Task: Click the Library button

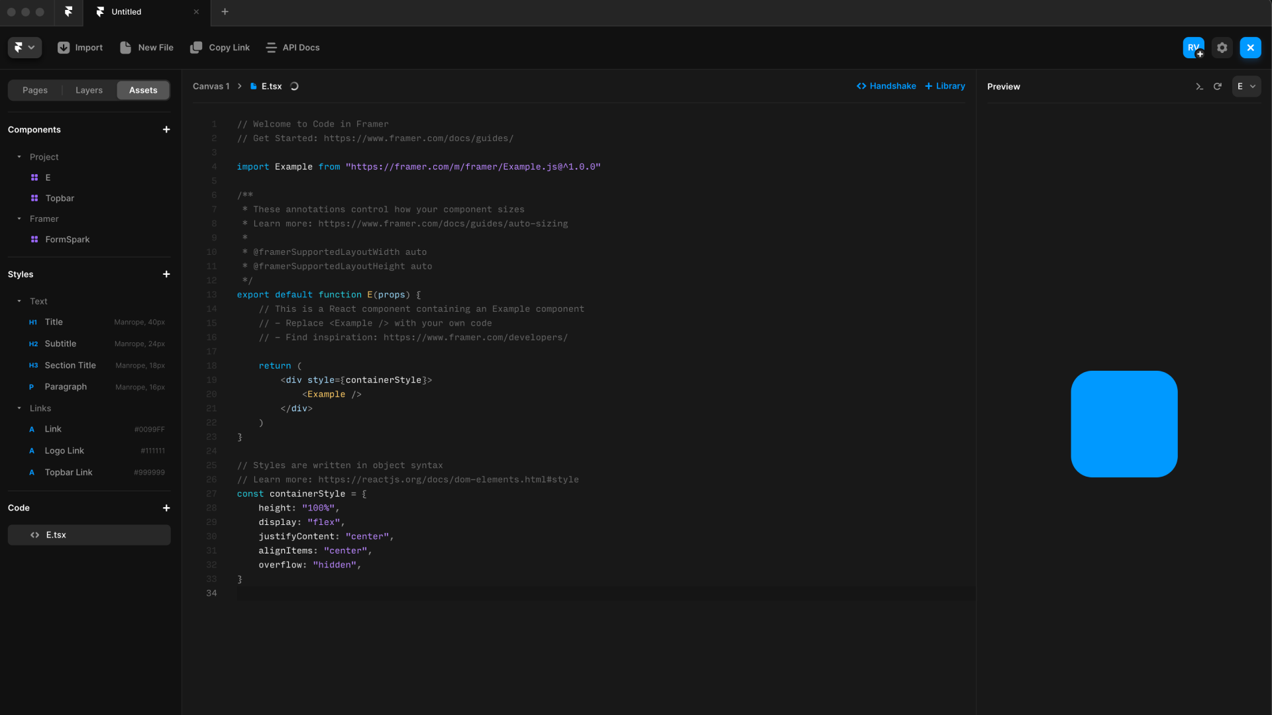Action: [x=945, y=86]
